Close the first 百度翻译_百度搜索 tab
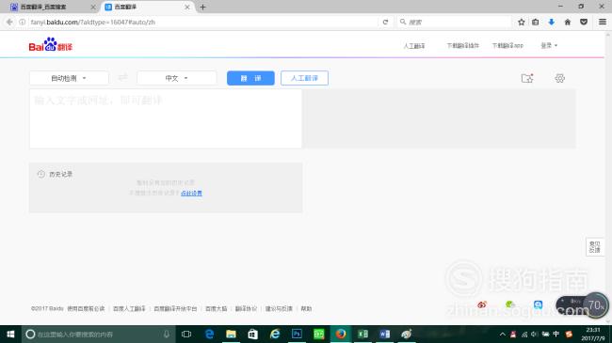 click(93, 7)
